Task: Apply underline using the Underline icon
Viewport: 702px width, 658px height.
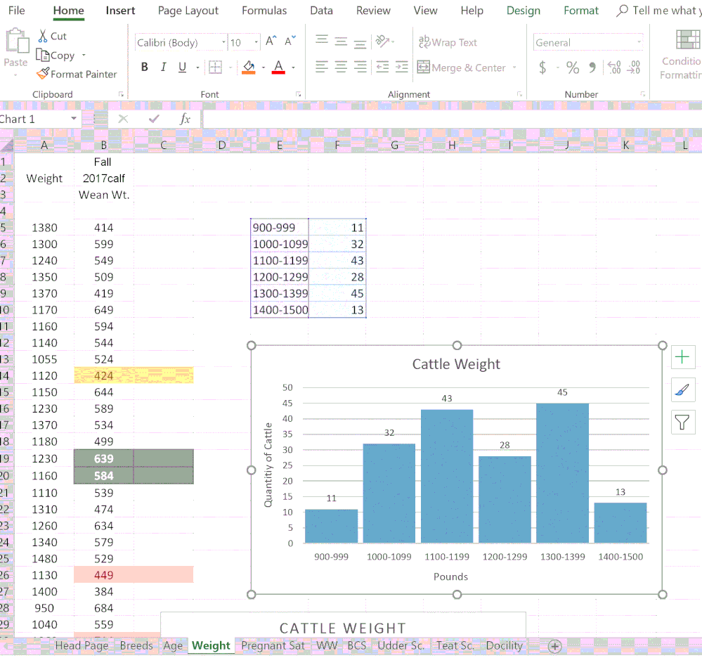Action: click(x=181, y=67)
